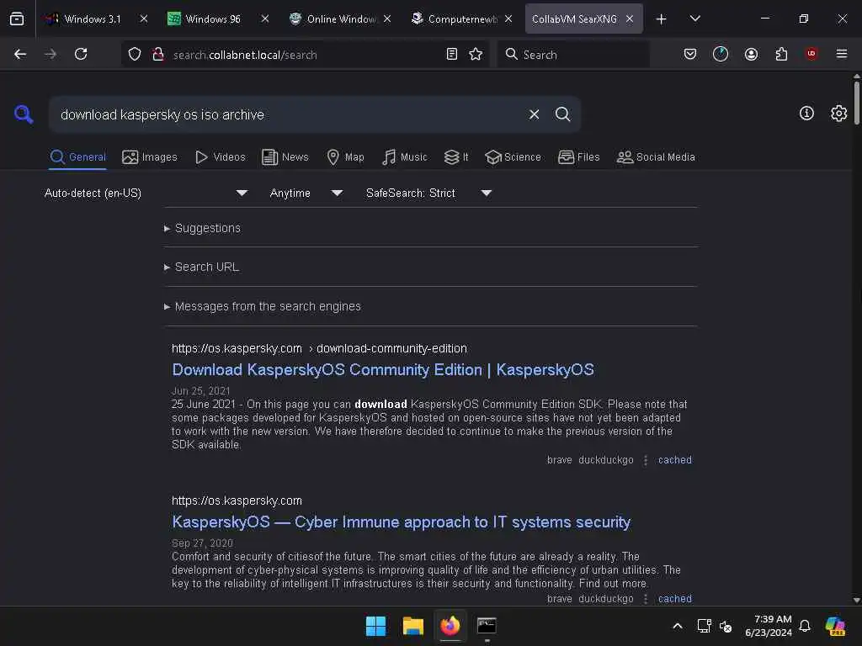The image size is (862, 646).
Task: Select the Science search category
Action: click(513, 157)
